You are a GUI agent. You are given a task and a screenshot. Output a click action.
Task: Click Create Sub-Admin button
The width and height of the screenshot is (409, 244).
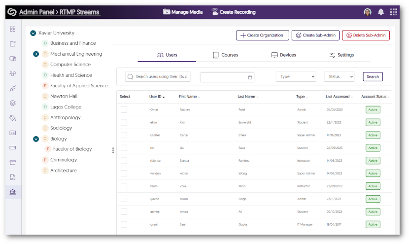point(315,35)
